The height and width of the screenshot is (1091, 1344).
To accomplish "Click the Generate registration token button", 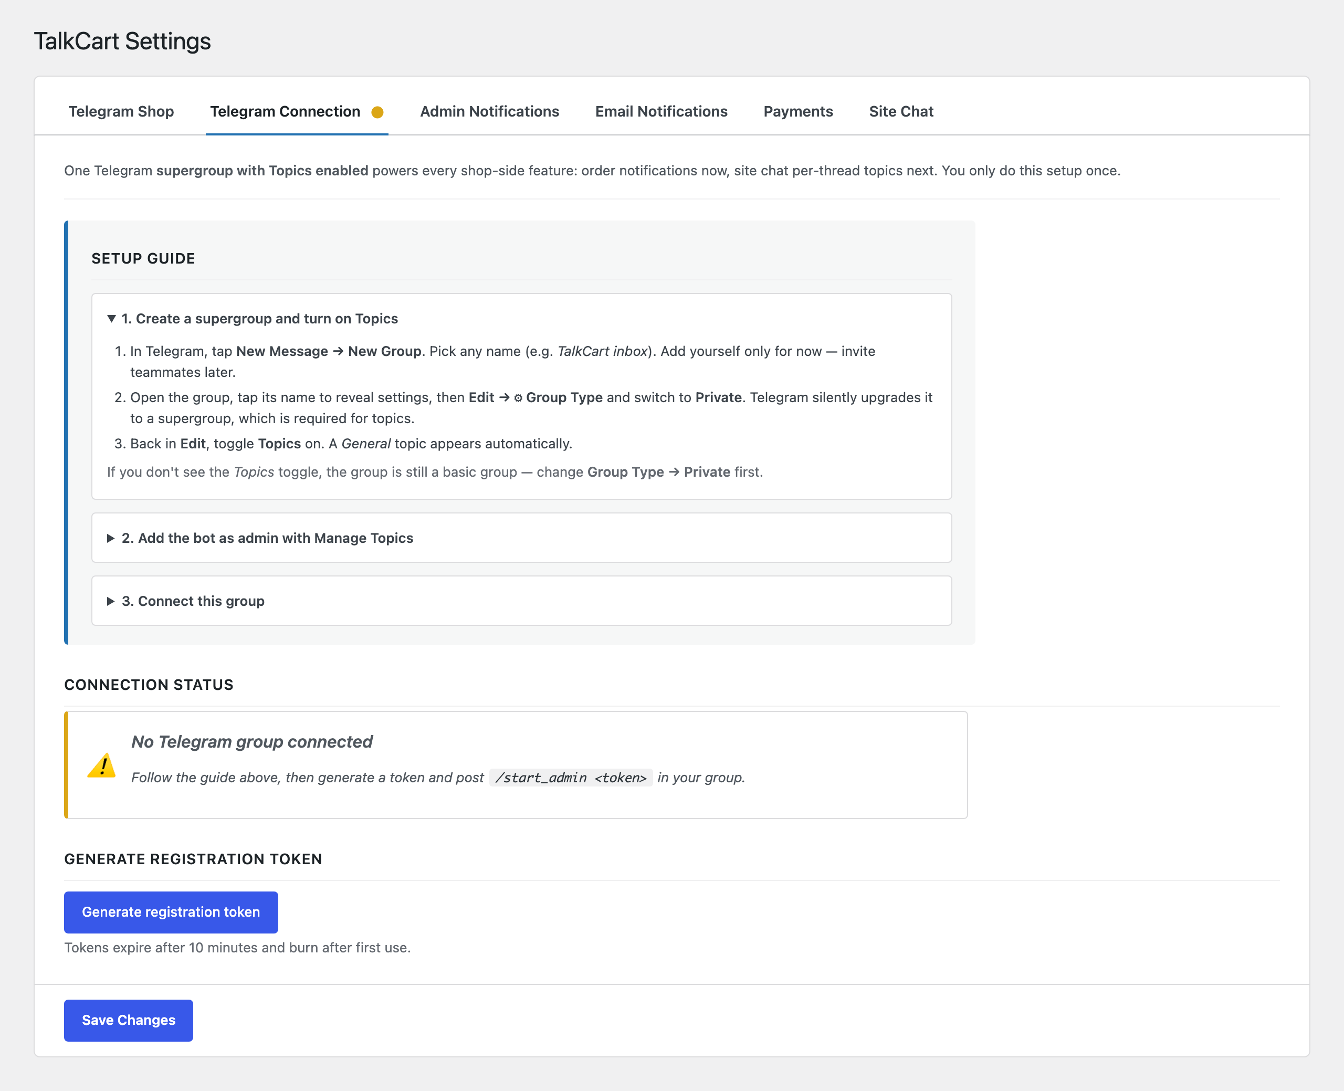I will click(x=171, y=912).
